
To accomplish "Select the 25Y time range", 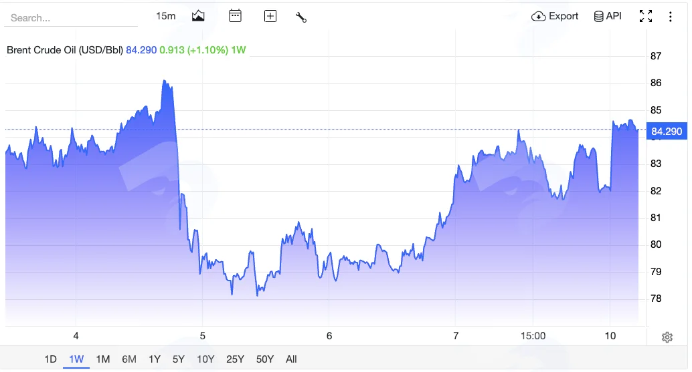I will tap(235, 359).
